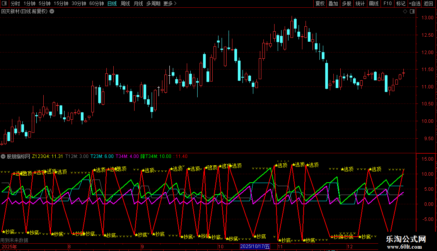Screen dimensions: 437x251
Task: Click the 12.00 price axis label
Action: point(427,52)
